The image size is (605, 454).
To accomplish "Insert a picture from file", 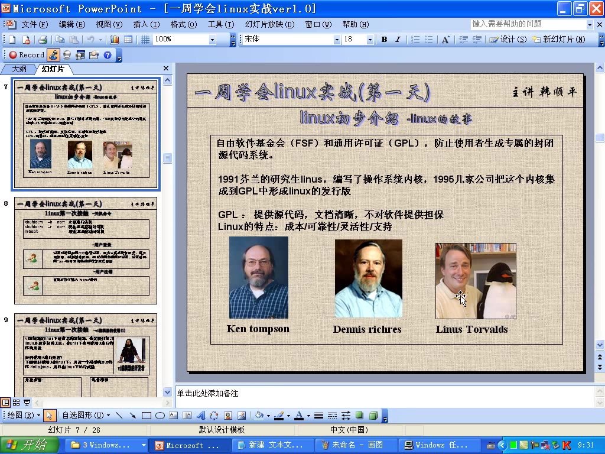I will (242, 416).
